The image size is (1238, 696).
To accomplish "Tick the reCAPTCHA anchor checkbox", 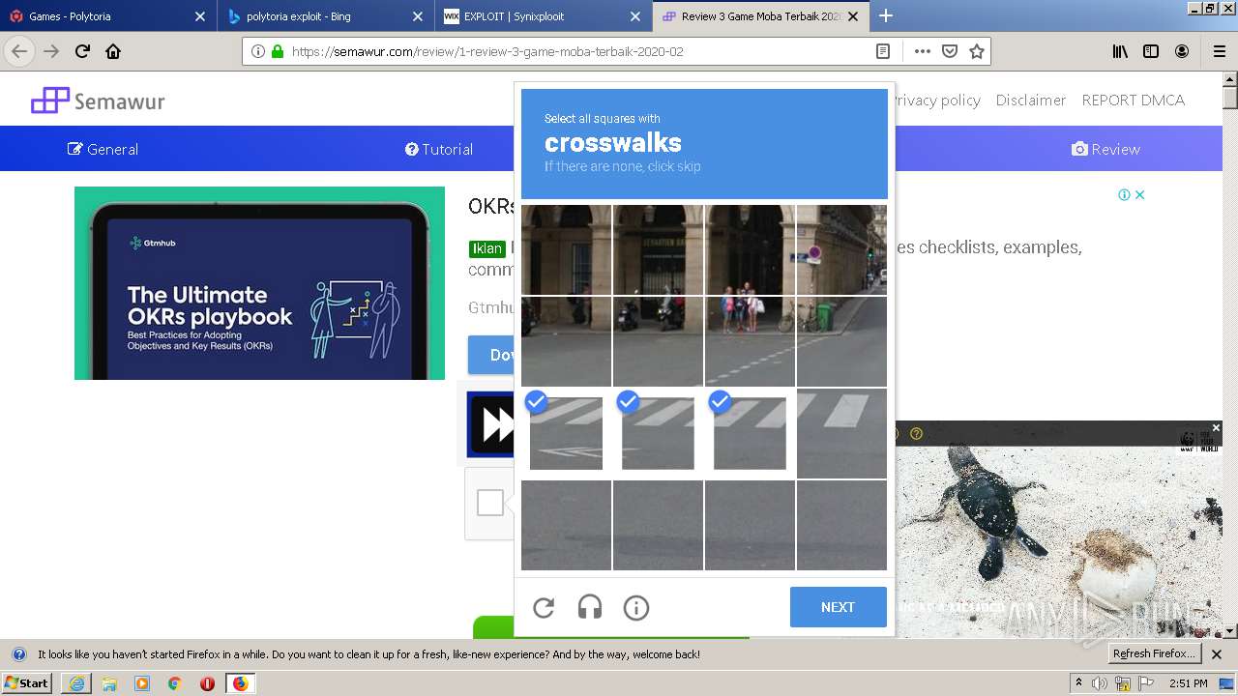I will click(490, 503).
